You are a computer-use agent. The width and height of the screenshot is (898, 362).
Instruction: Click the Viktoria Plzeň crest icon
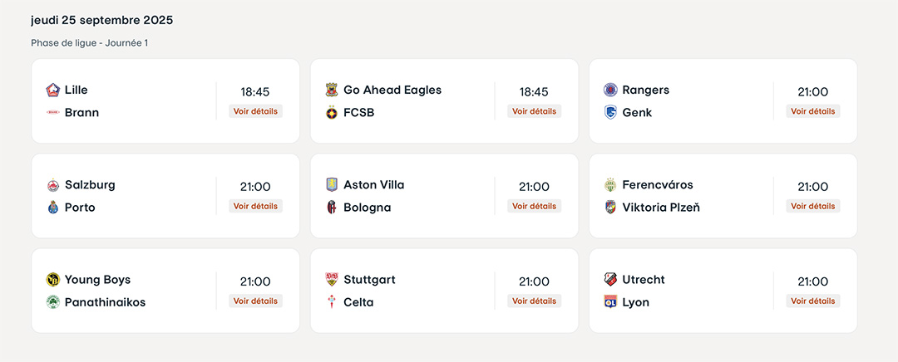[610, 207]
